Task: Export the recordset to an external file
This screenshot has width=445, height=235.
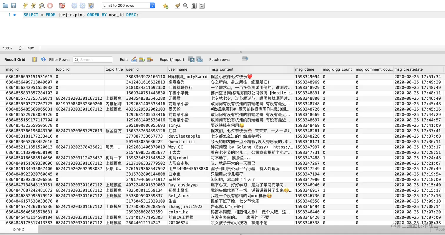Action: 191,59
